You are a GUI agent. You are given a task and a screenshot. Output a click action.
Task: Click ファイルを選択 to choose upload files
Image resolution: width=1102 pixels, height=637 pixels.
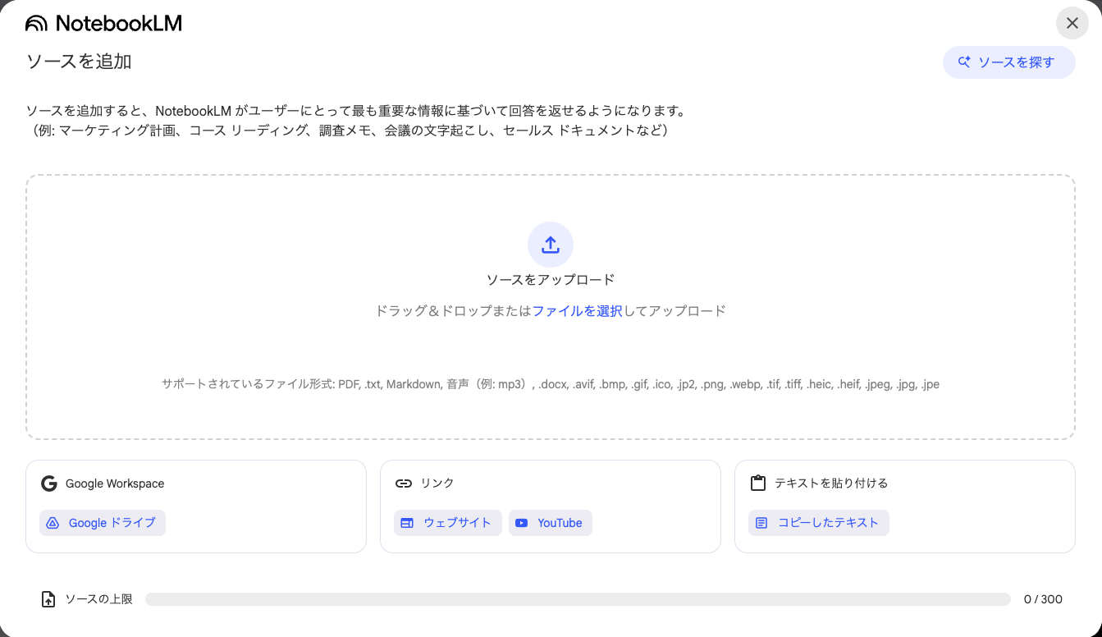pos(577,310)
